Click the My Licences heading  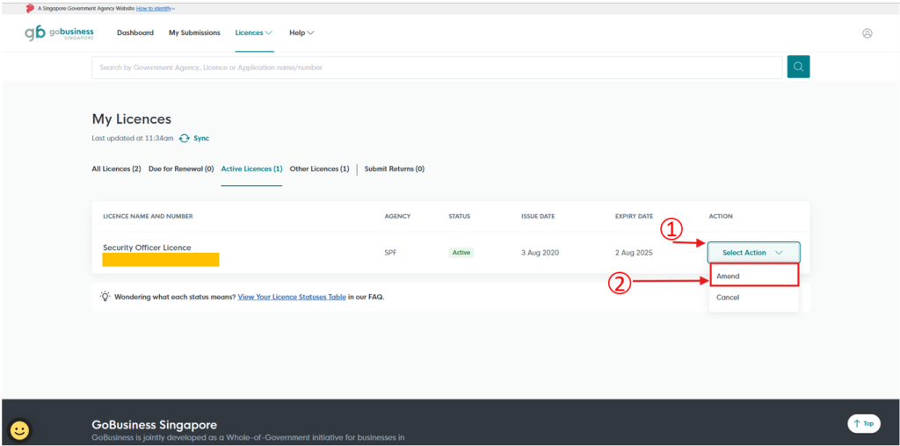coord(132,119)
